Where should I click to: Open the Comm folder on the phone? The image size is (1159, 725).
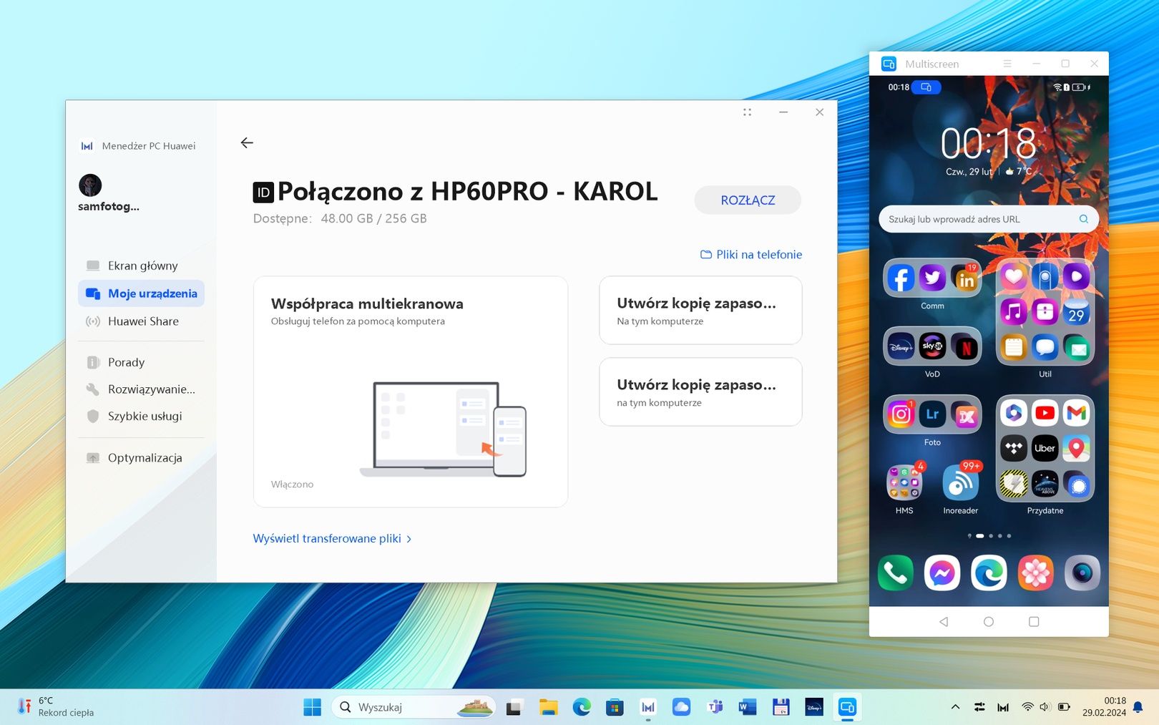point(932,278)
